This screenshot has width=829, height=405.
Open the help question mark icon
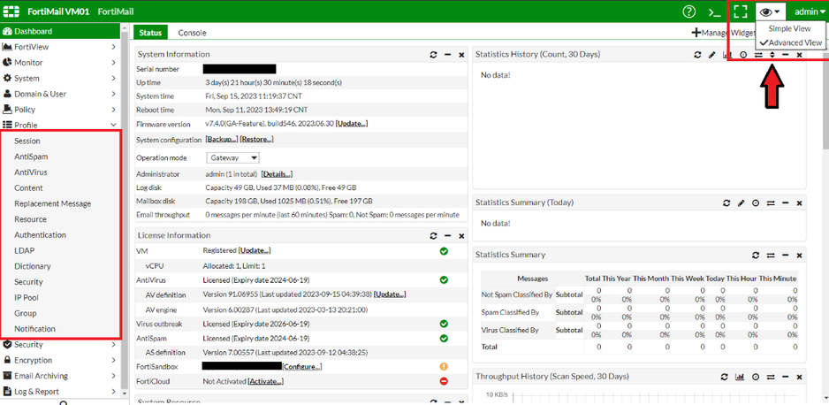pyautogui.click(x=688, y=11)
